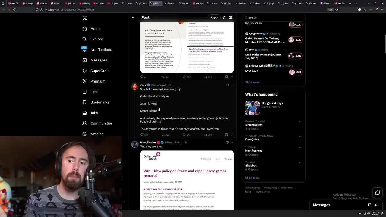Click Show more under What's happening
The image size is (386, 217).
coord(252,178)
